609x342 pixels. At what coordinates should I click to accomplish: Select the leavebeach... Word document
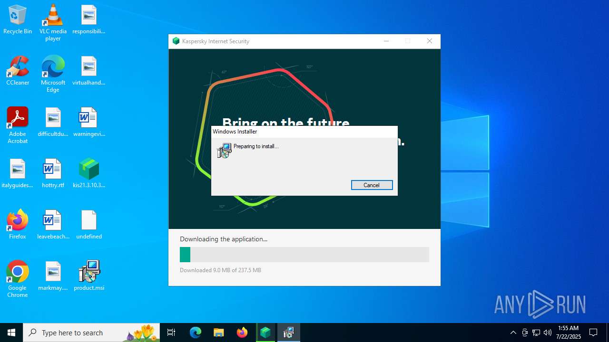53,225
